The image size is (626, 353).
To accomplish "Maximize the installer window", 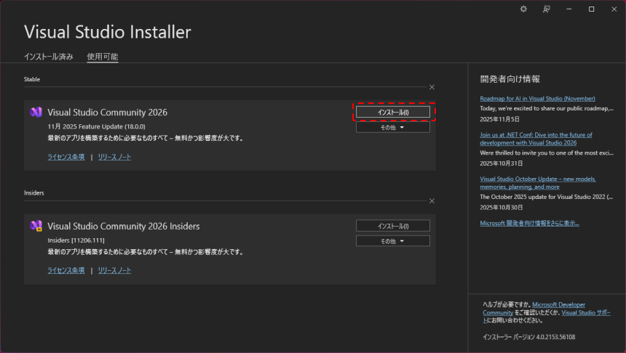I will [x=591, y=9].
